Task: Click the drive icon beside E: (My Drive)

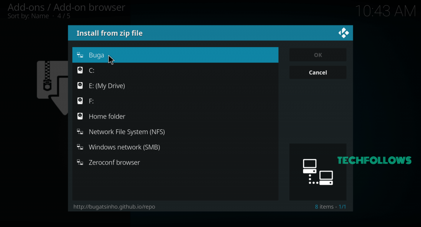Action: [80, 85]
